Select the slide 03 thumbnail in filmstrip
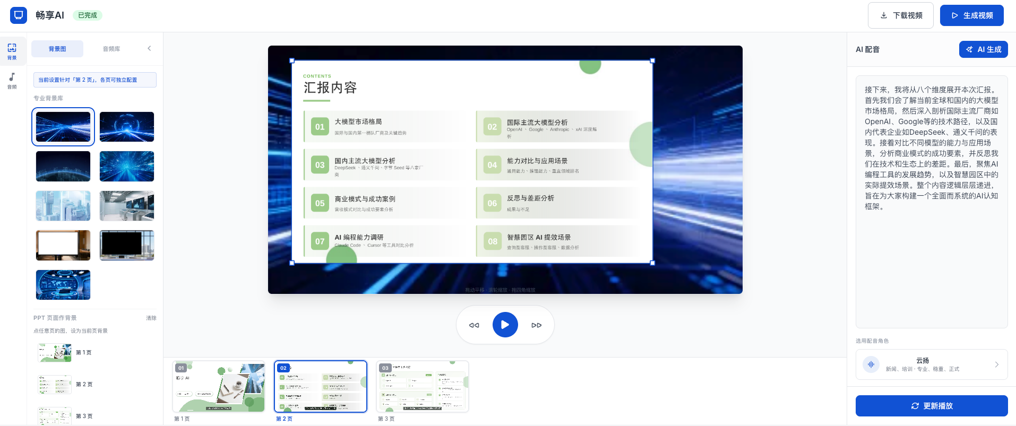This screenshot has width=1016, height=426. (423, 387)
